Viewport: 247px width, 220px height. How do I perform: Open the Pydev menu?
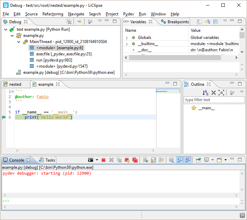coord(129,14)
